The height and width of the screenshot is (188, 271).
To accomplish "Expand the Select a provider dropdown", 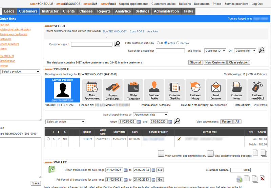I will pyautogui.click(x=20, y=72).
